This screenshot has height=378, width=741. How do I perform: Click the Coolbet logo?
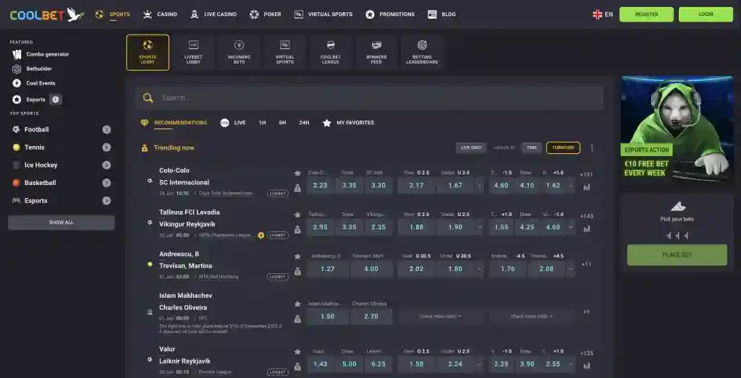(47, 14)
